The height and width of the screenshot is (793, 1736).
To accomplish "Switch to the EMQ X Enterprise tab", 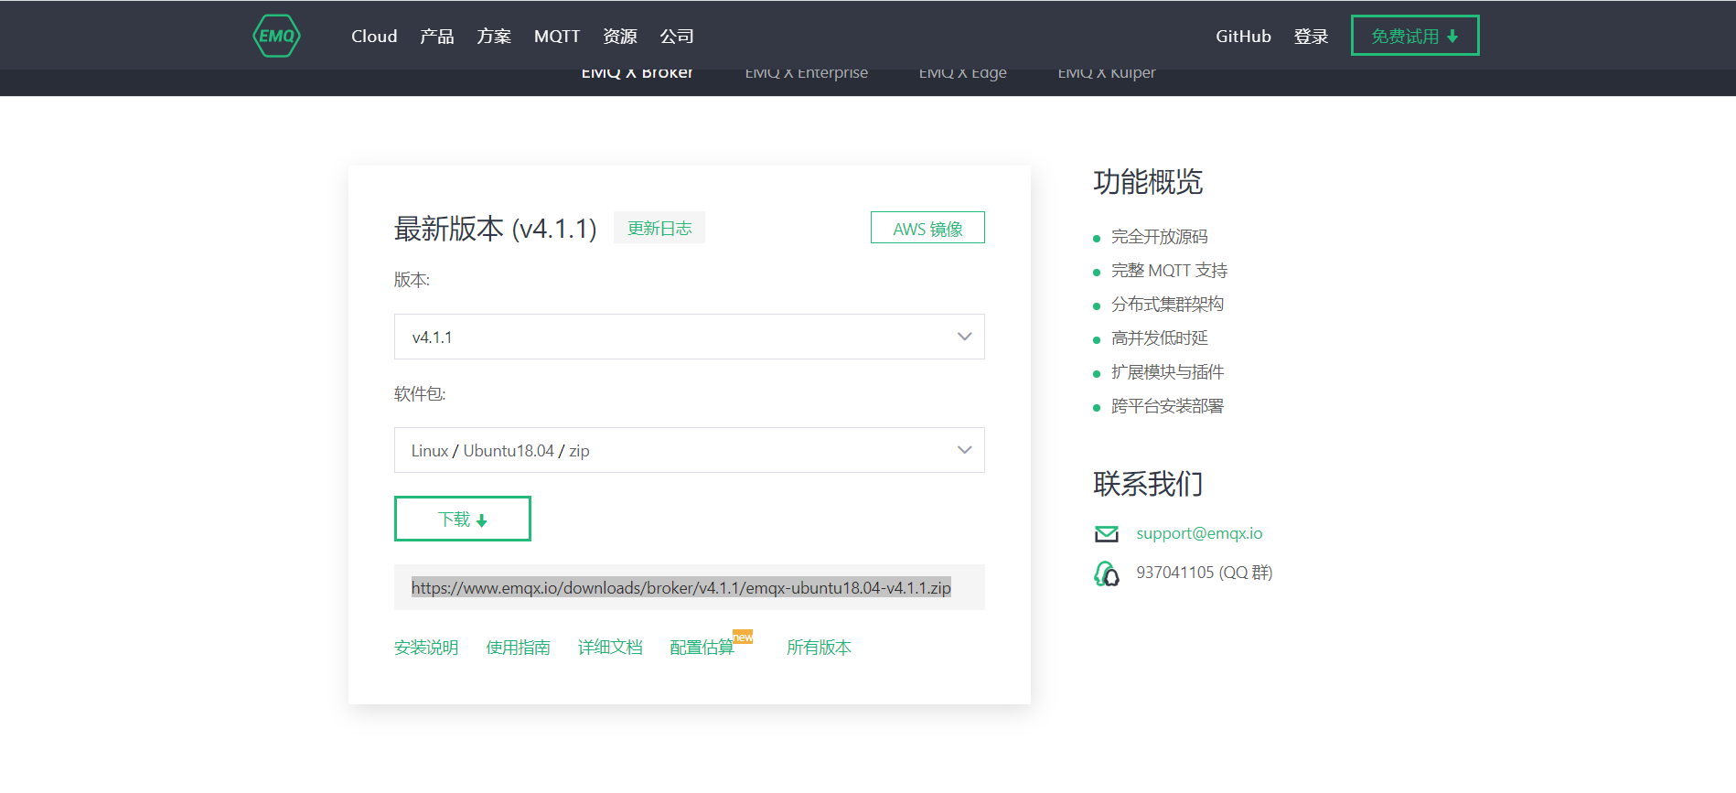I will pos(807,74).
